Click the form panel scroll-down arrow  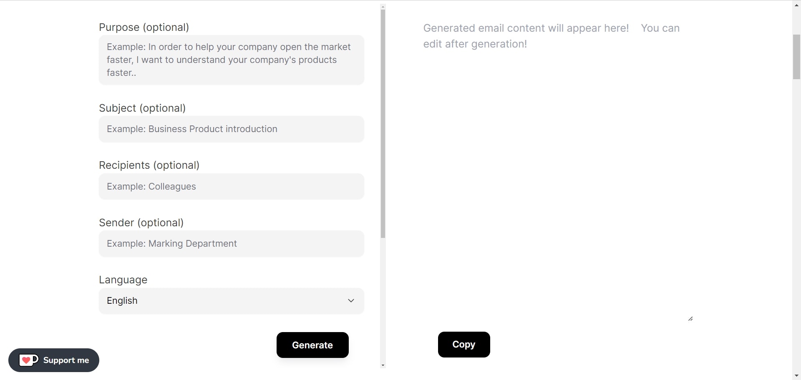383,365
